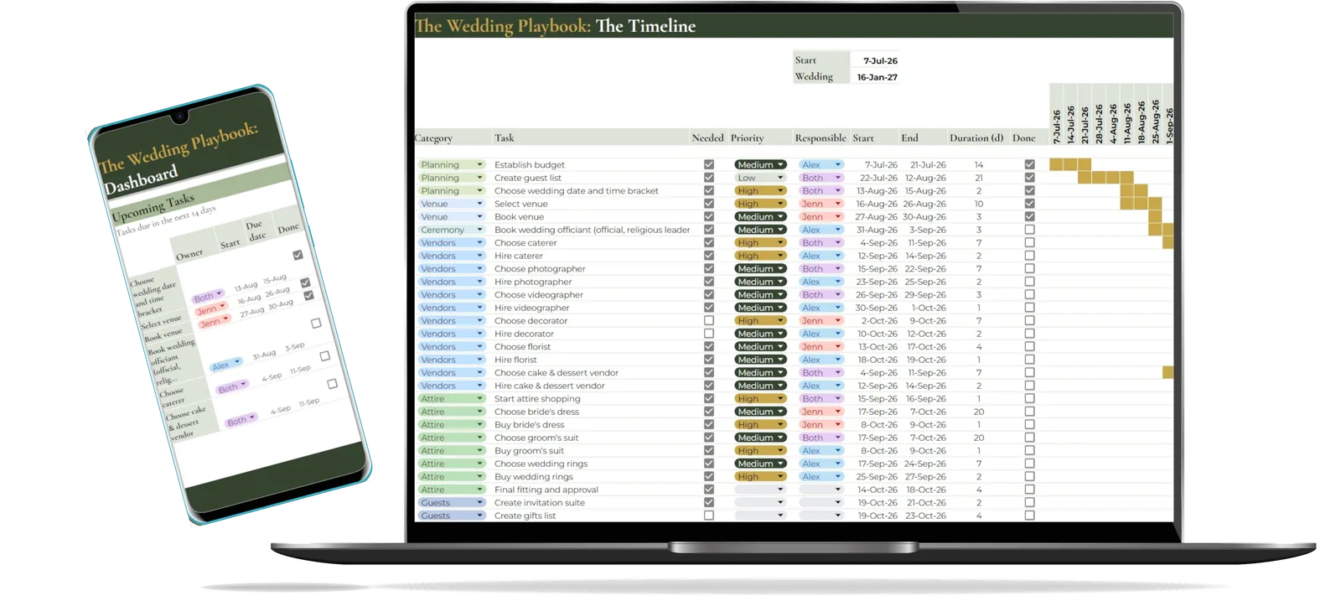Click the 'Choose cake & dessert vendor' cell
Screen dimensions: 1341x596
coord(557,373)
